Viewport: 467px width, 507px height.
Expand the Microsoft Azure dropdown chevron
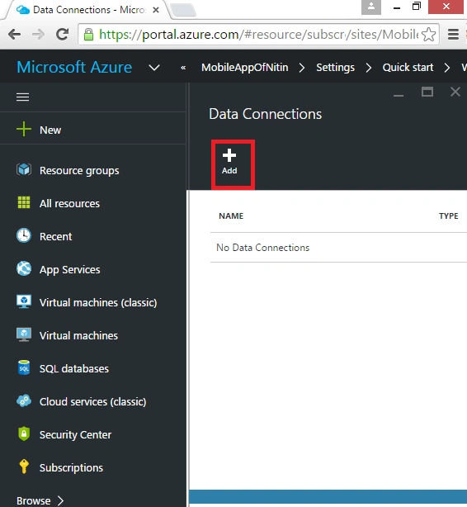(x=154, y=68)
